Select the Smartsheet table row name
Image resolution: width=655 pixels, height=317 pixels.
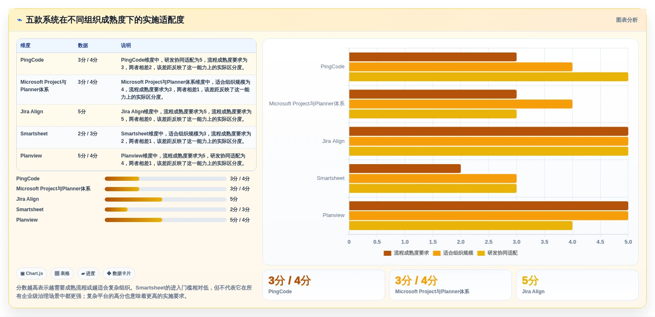click(34, 134)
